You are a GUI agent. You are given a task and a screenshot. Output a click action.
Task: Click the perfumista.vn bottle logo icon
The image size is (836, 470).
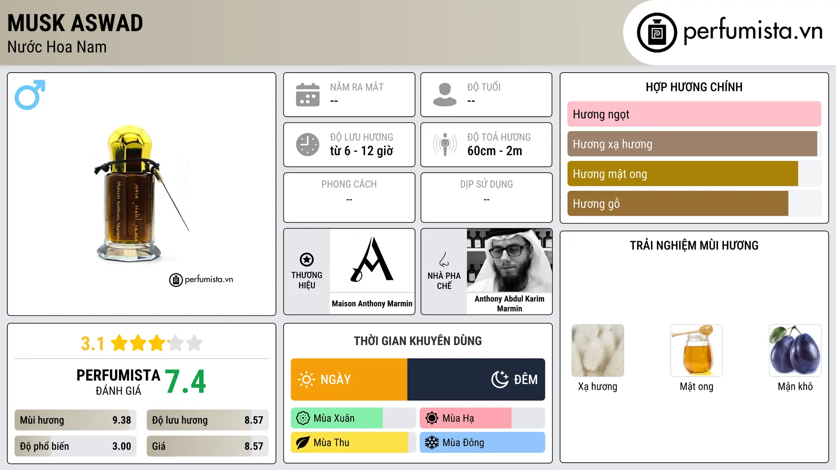pyautogui.click(x=657, y=33)
